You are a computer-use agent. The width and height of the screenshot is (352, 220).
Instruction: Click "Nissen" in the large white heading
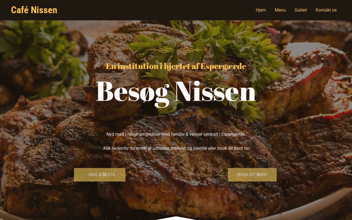tap(215, 91)
